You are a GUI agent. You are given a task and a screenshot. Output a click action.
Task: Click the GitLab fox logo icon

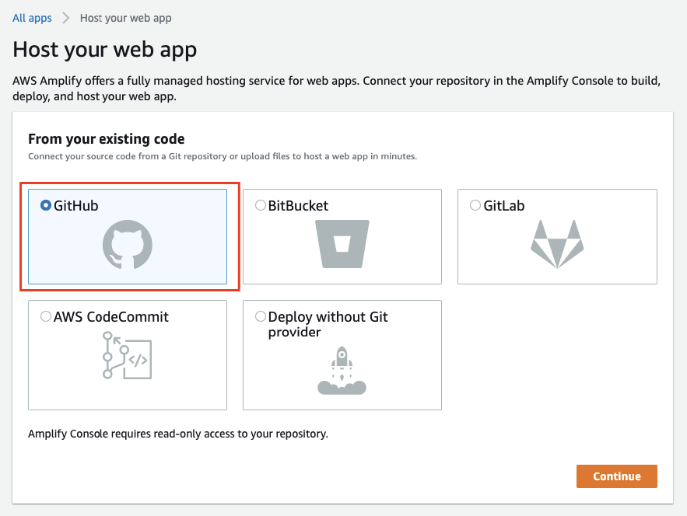point(557,244)
